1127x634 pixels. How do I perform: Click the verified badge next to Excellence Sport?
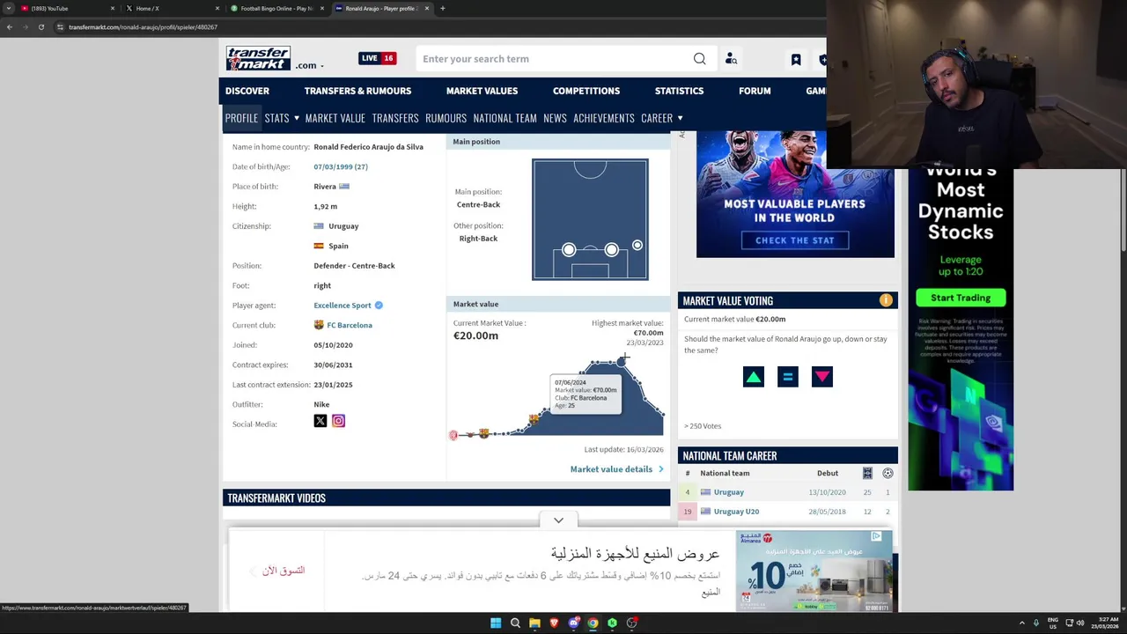pos(379,305)
